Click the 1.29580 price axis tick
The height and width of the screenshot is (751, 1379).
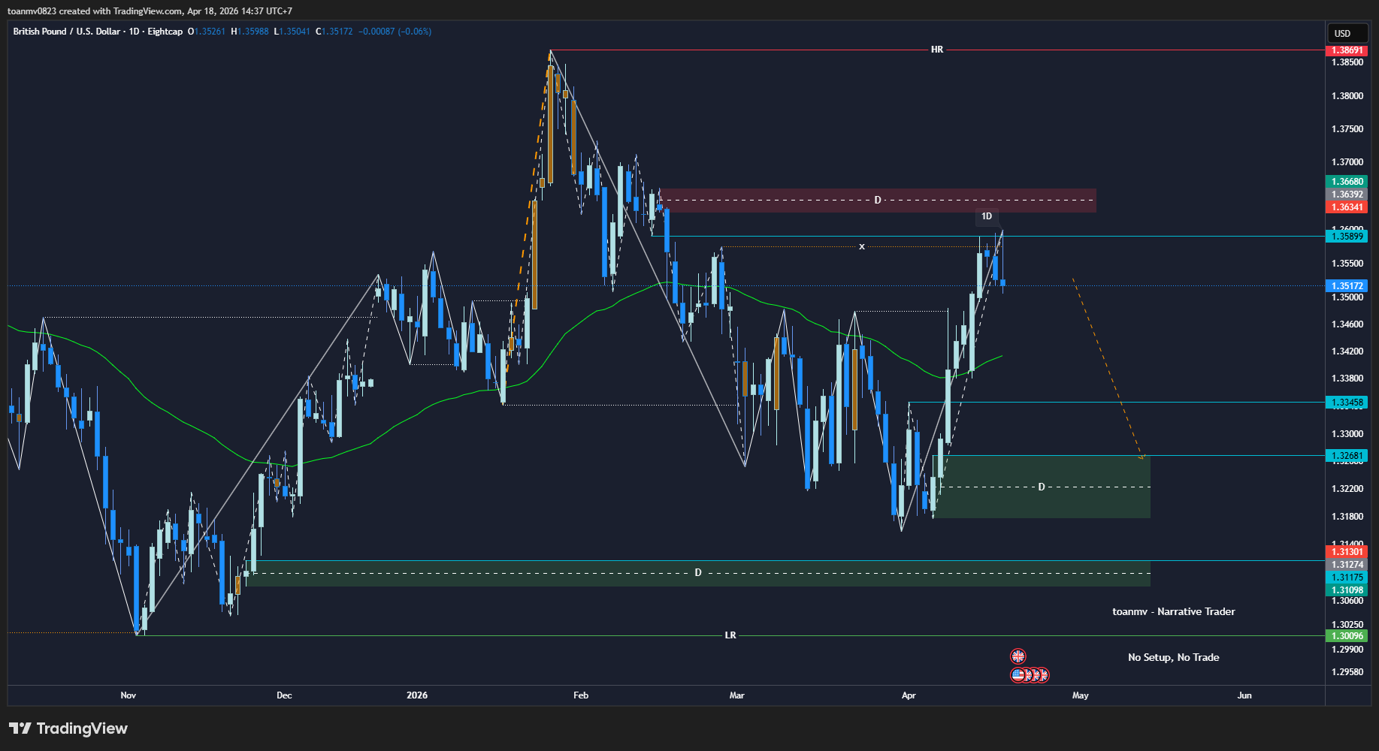coord(1347,672)
